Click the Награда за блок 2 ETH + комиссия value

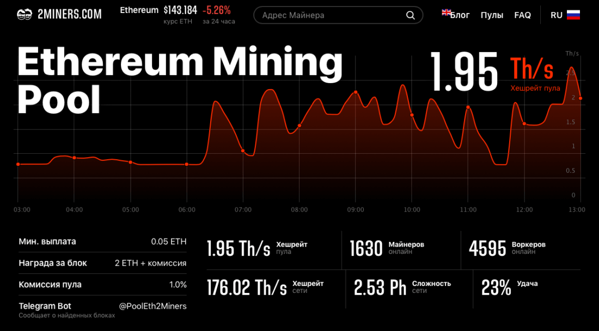point(150,263)
